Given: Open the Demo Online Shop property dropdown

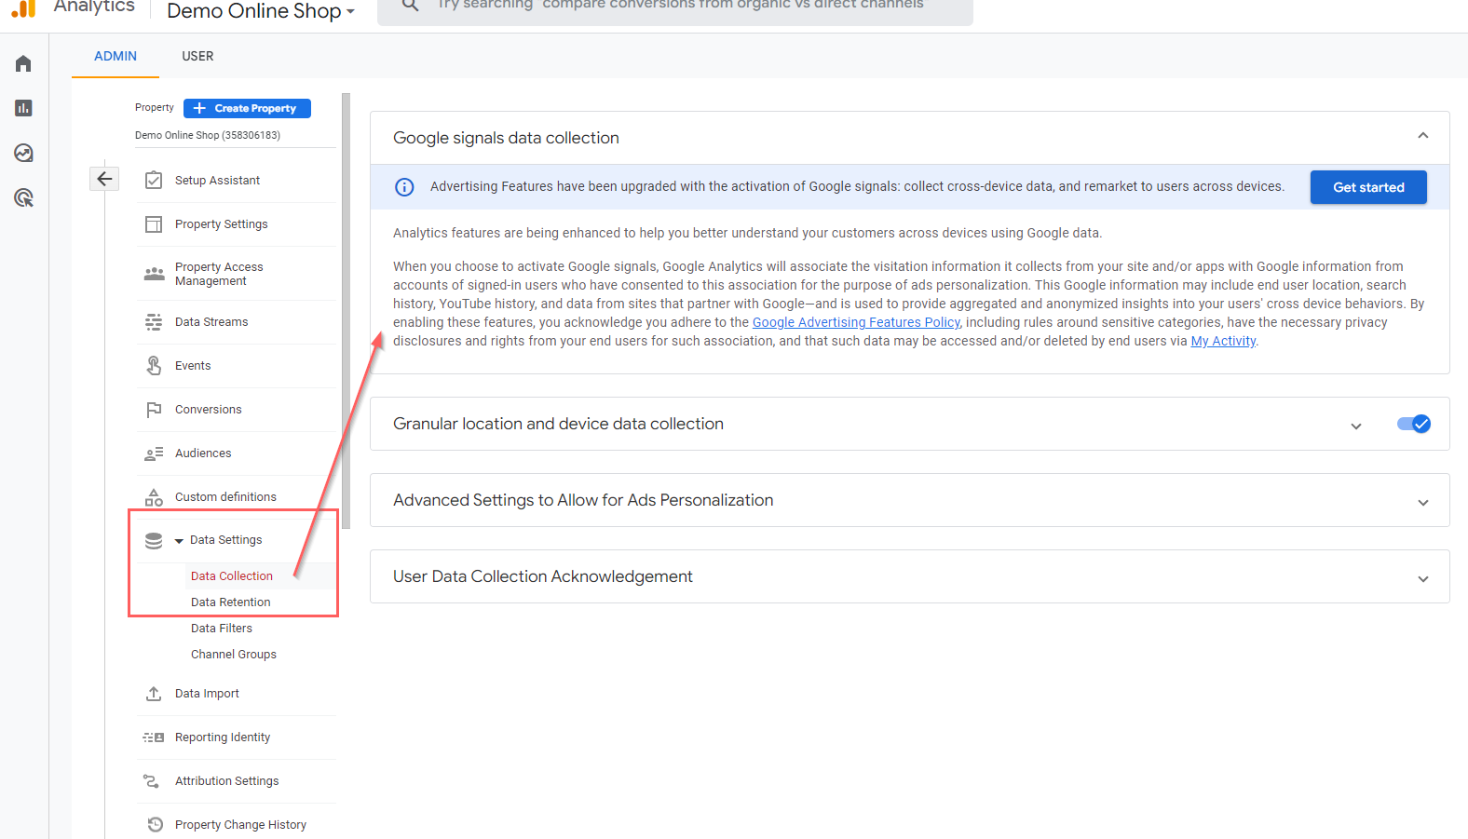Looking at the screenshot, I should tap(261, 11).
